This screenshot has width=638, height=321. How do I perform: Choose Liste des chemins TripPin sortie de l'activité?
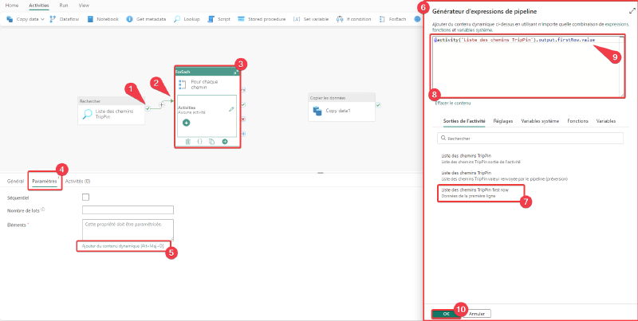482,159
